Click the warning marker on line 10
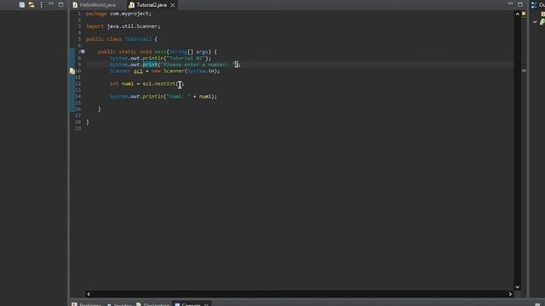The height and width of the screenshot is (306, 545). tap(72, 71)
